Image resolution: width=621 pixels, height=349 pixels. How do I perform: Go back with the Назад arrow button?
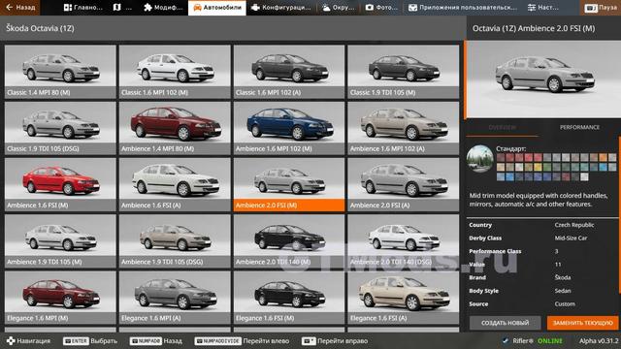[x=20, y=7]
